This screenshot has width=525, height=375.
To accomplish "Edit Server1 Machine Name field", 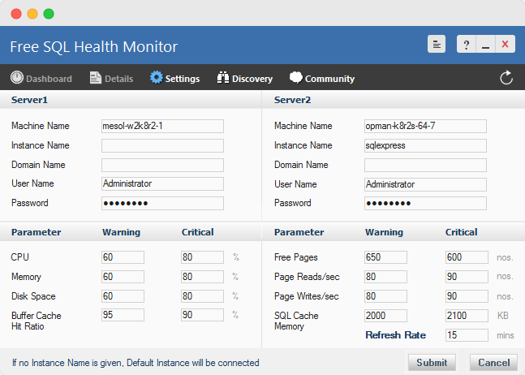I will click(163, 127).
